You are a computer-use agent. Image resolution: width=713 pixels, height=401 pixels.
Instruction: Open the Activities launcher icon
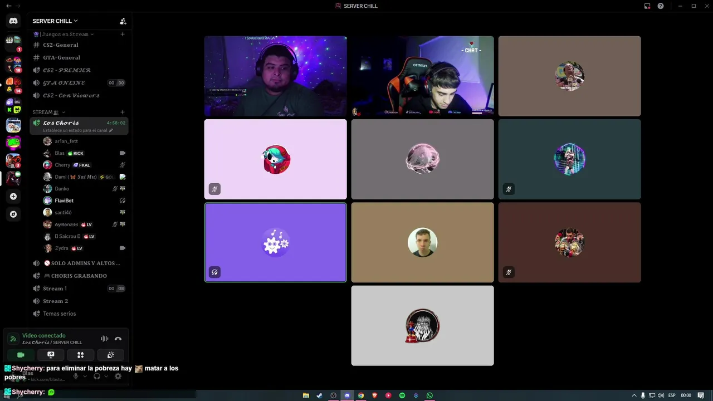80,355
